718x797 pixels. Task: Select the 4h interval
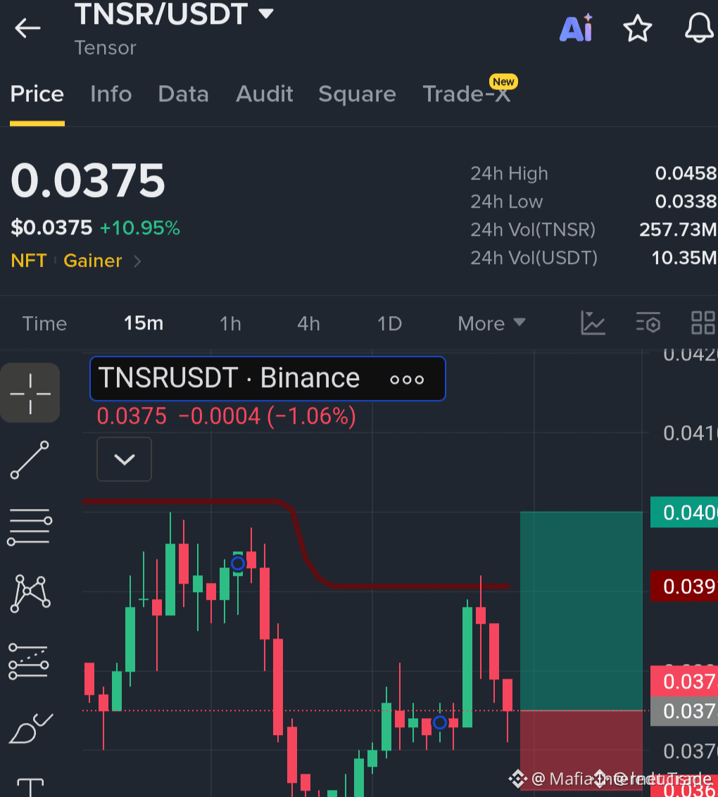pyautogui.click(x=308, y=324)
